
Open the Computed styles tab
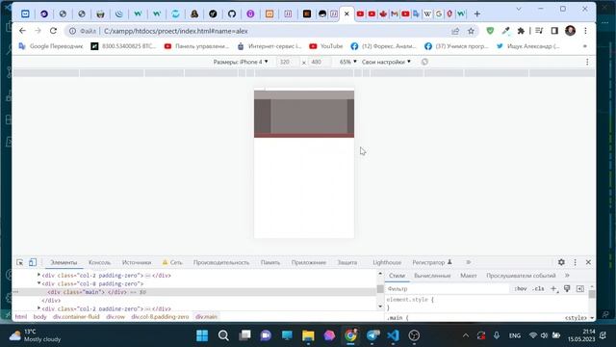(432, 276)
